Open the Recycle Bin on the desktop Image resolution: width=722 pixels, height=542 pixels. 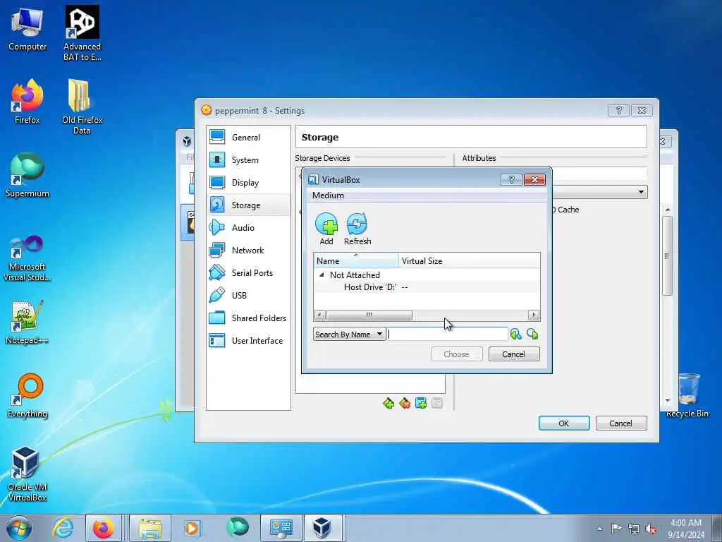[688, 395]
